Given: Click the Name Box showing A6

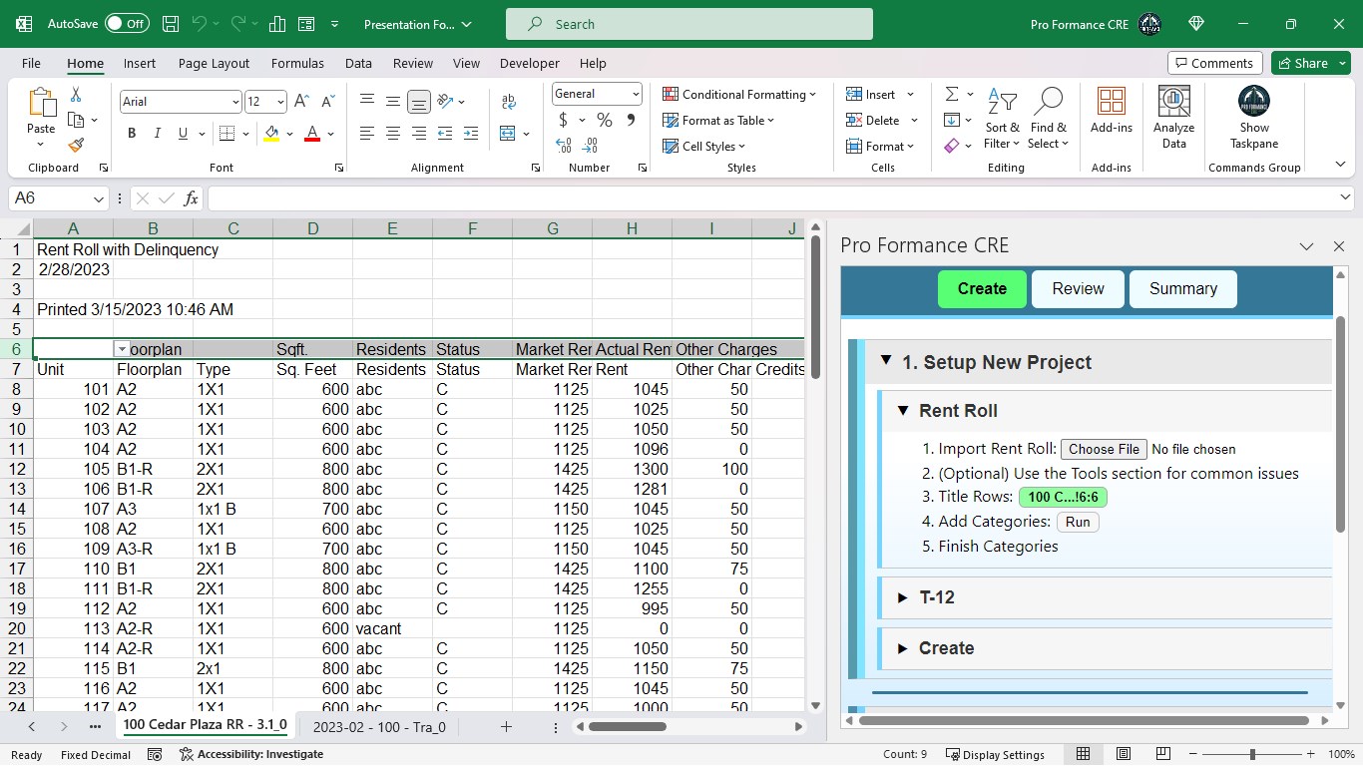Looking at the screenshot, I should pos(50,198).
